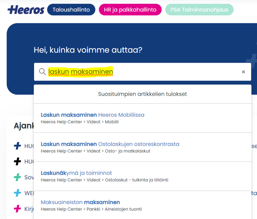Click the pink plus icon beside Kirj item
This screenshot has width=257, height=219.
coord(17,209)
